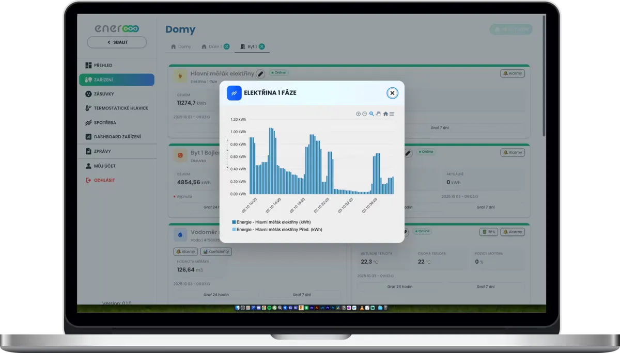The height and width of the screenshot is (353, 620).
Task: Open Koeficienty on the Vodoměr card
Action: tap(216, 251)
